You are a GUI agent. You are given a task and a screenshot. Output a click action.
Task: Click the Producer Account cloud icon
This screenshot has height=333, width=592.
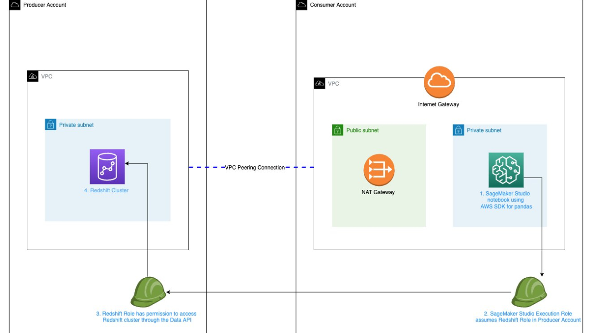(15, 5)
